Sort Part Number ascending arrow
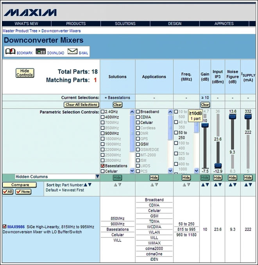Screen dimensions: 258x265 point(86,185)
